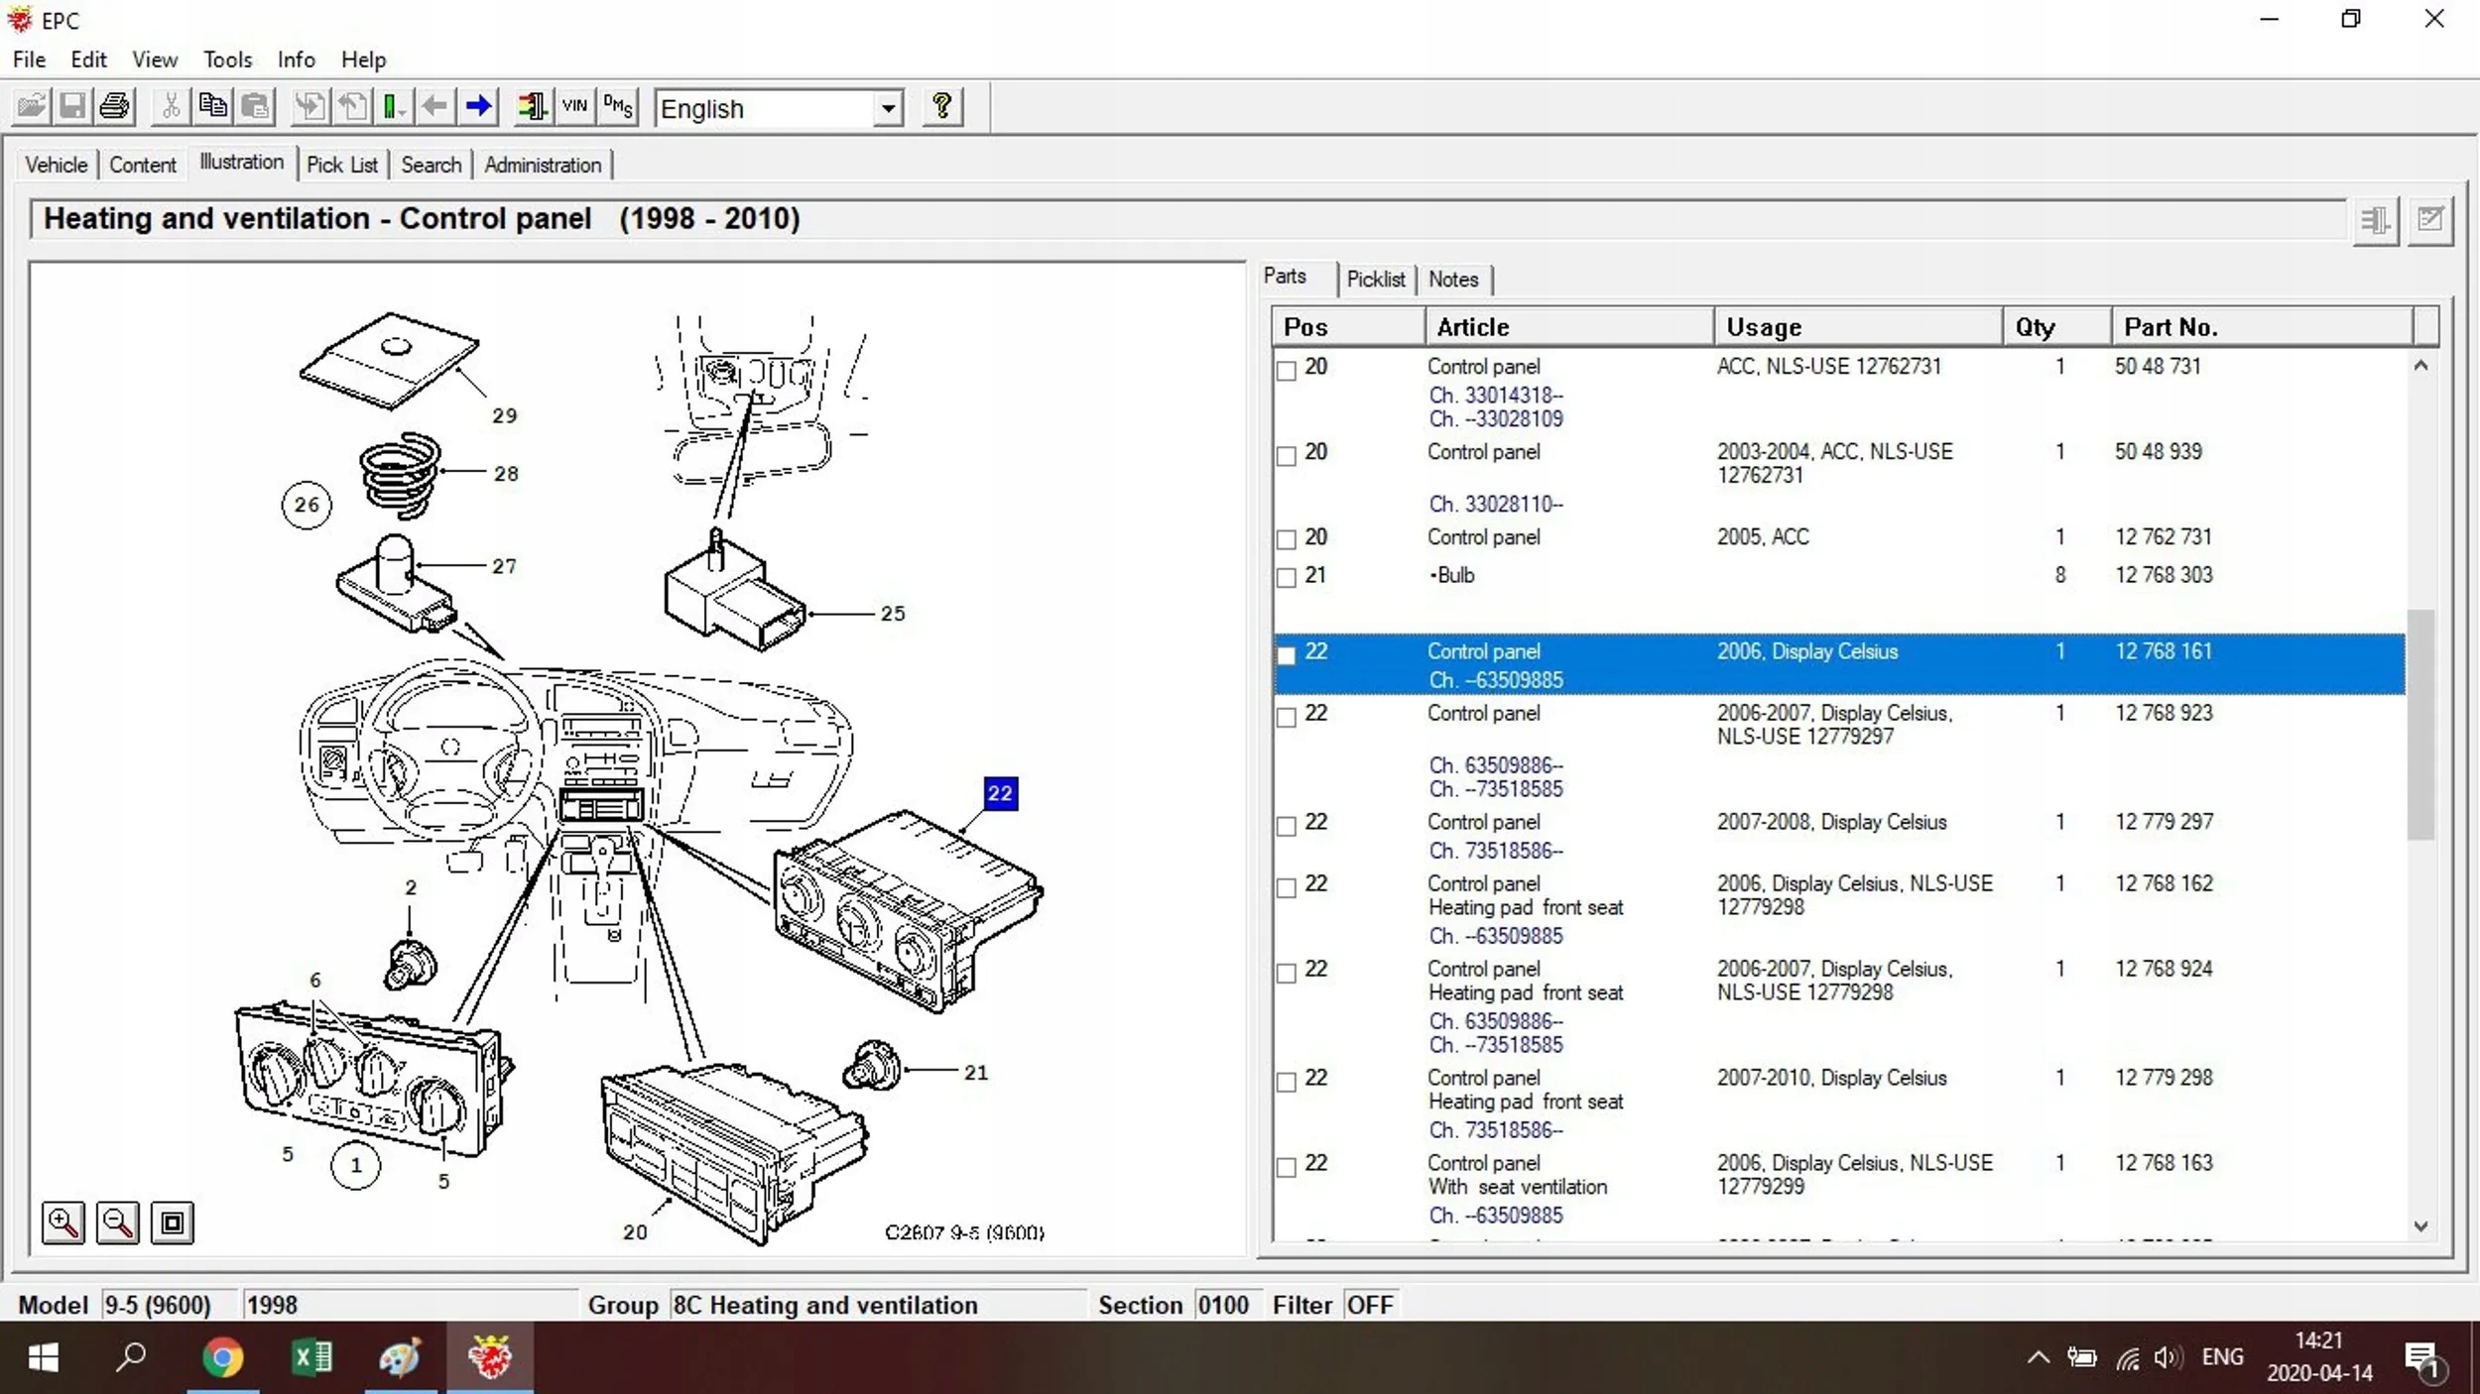
Task: Open the VIN lookup tool
Action: 574,106
